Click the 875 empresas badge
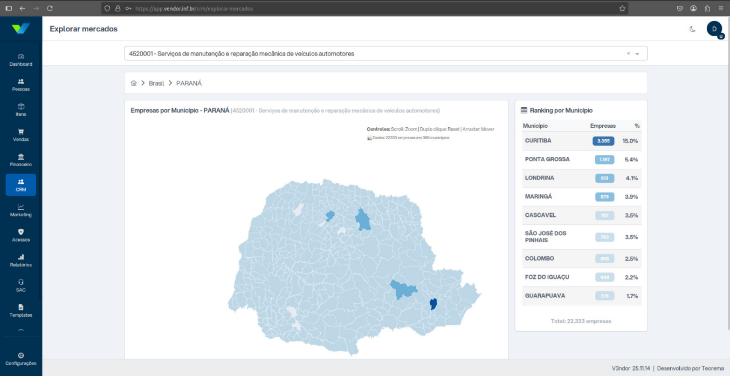The image size is (730, 376). pos(604,197)
